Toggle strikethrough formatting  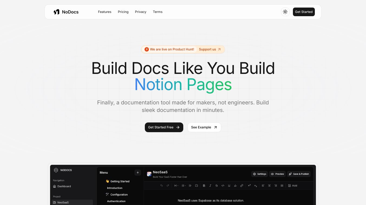click(217, 186)
